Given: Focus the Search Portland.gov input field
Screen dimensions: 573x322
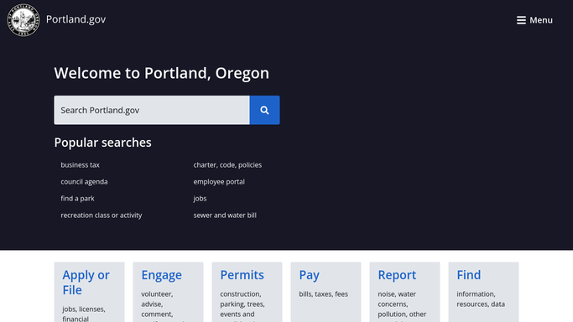Looking at the screenshot, I should tap(152, 110).
